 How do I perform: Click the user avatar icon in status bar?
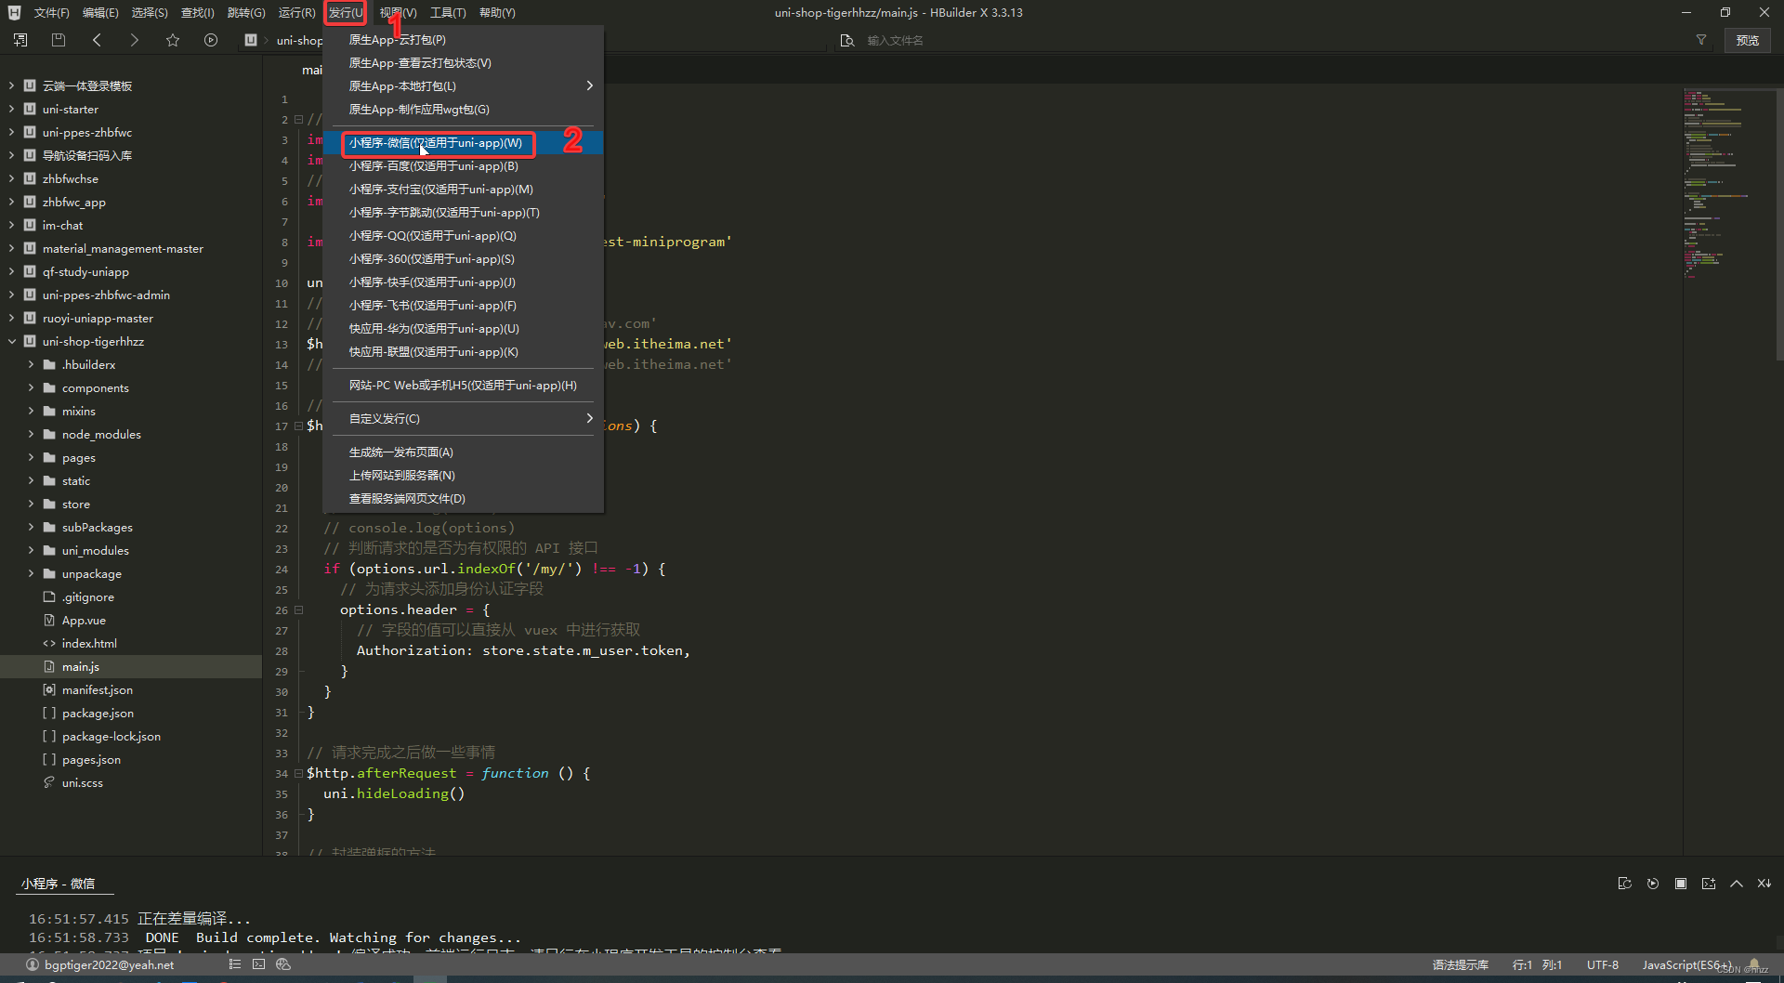click(x=33, y=964)
